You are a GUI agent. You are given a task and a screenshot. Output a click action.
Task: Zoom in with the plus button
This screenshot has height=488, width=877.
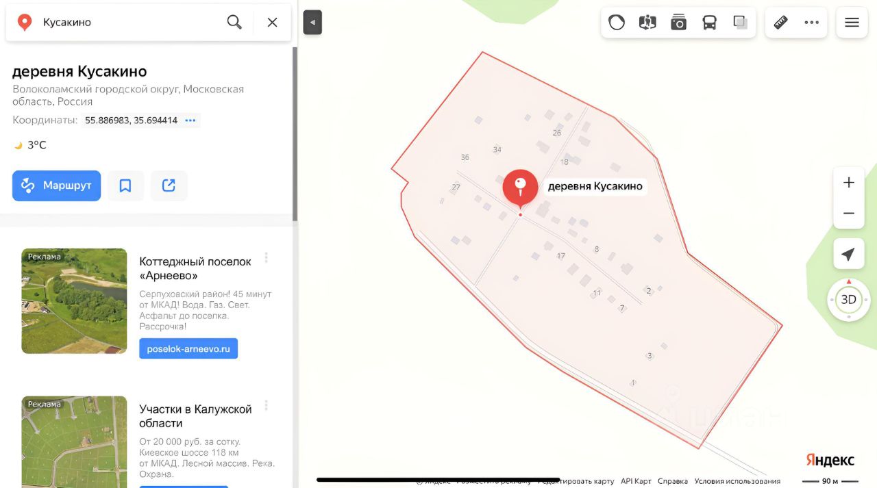[x=849, y=183]
